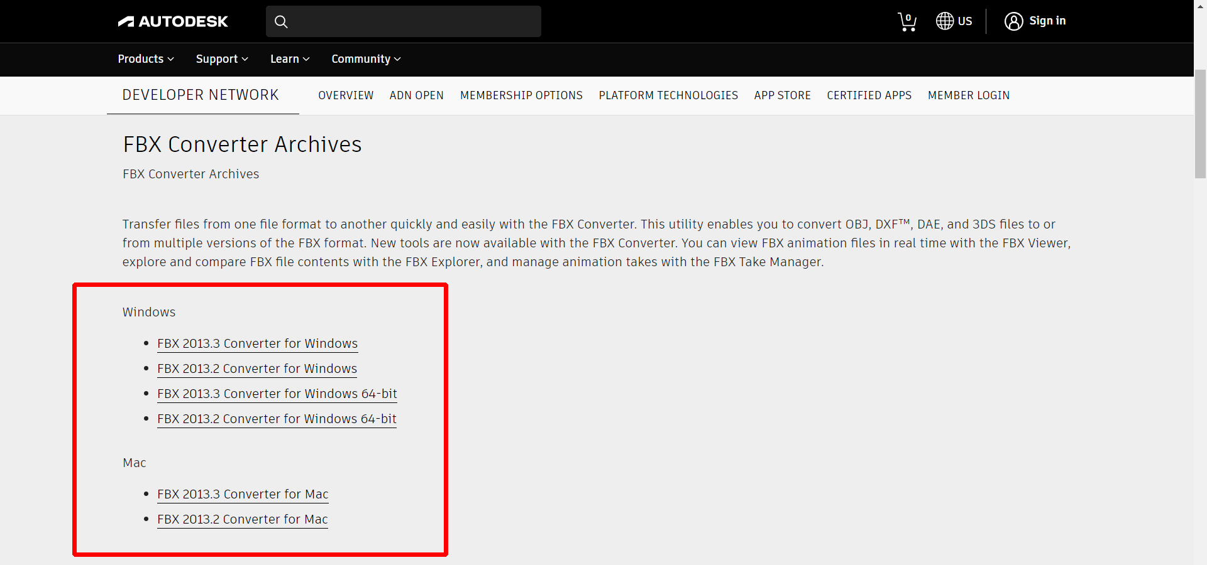
Task: Click the search magnifier icon
Action: [281, 22]
